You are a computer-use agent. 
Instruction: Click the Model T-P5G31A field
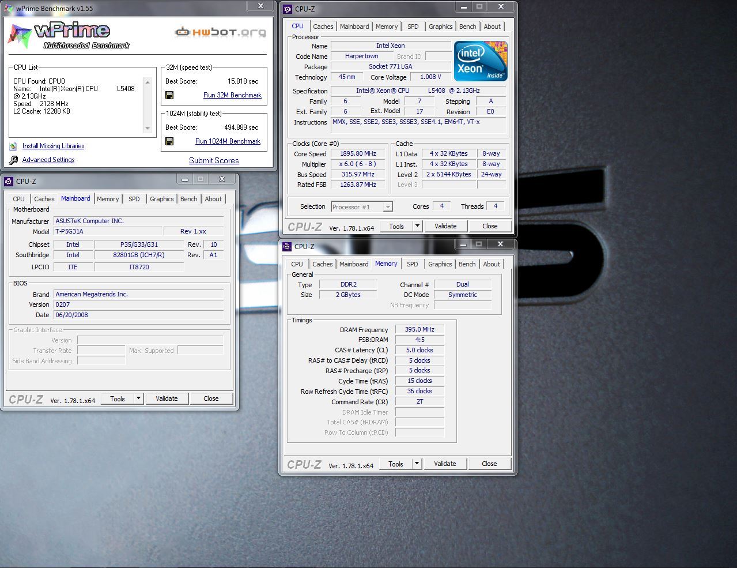[107, 231]
